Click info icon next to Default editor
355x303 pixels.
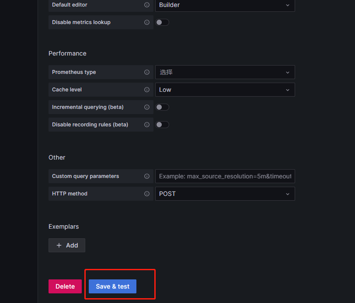click(147, 5)
